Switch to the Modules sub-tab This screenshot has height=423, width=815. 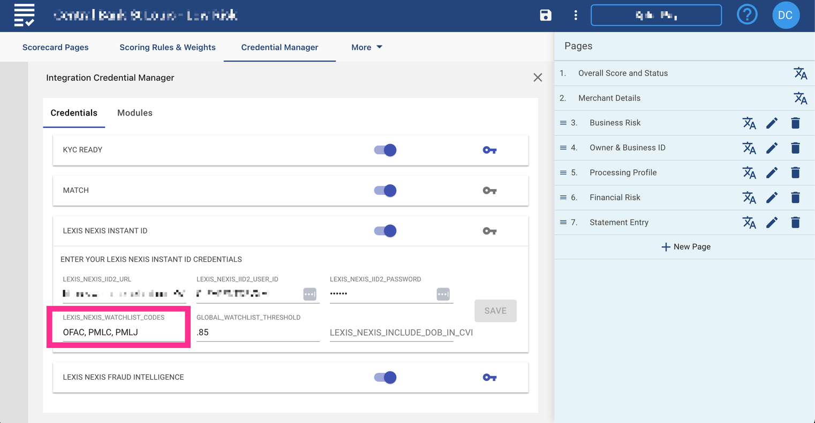coord(135,113)
